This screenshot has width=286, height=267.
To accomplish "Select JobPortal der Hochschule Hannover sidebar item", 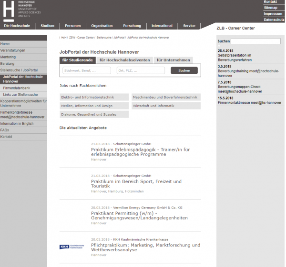I will [x=23, y=79].
